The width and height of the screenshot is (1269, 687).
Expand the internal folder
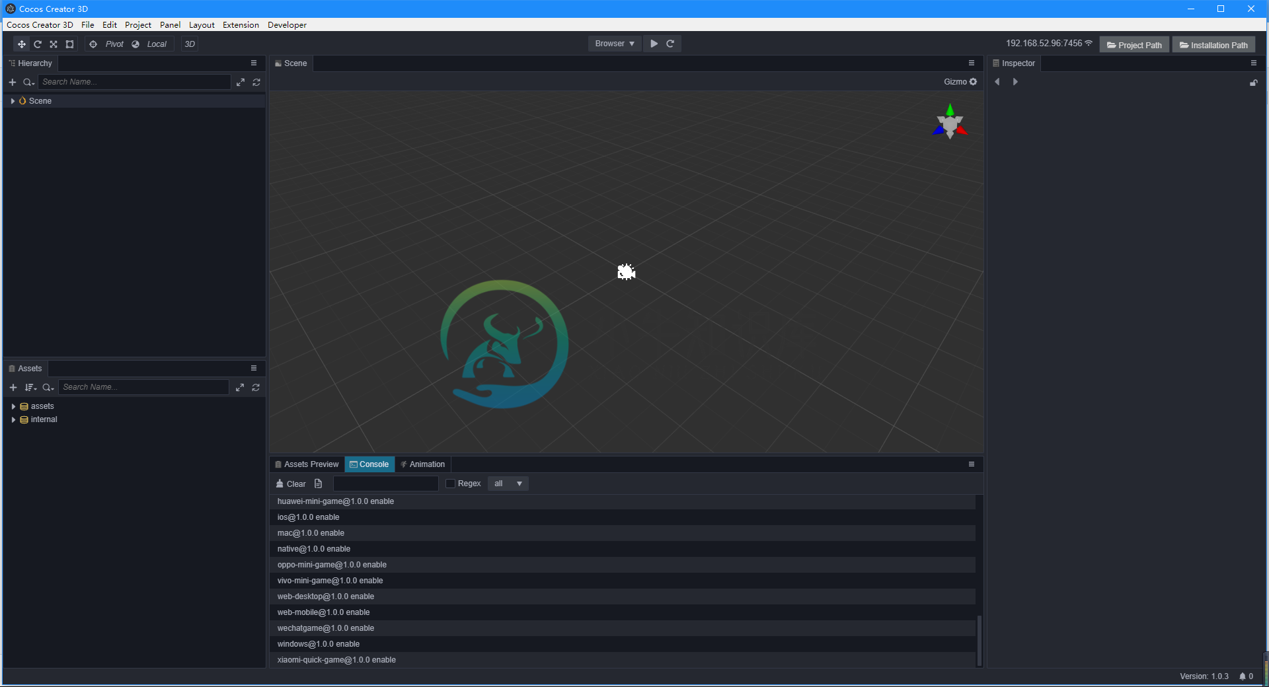13,420
